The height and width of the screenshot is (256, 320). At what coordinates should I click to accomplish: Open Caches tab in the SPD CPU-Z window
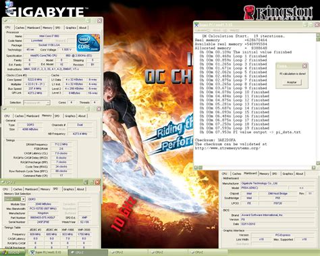pos(18,189)
